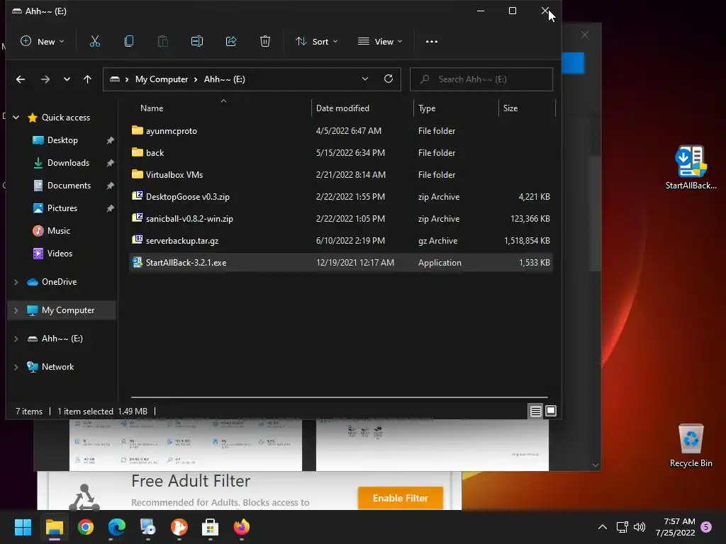This screenshot has height=544, width=726.
Task: Open Microsoft Edge from taskbar
Action: click(x=117, y=527)
